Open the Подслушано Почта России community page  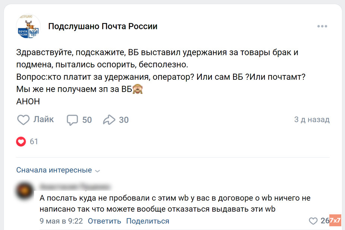point(103,26)
